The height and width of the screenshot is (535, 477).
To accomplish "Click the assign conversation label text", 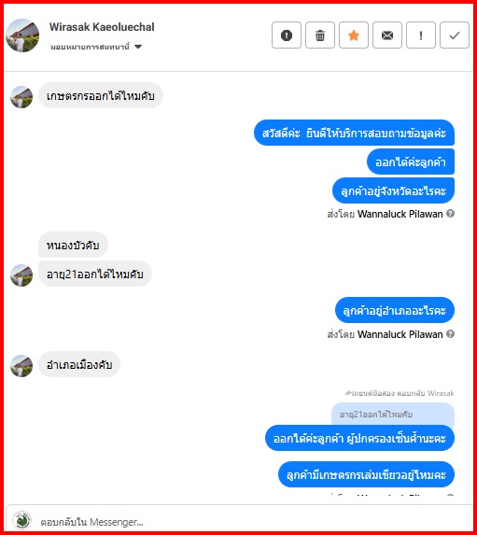I will pos(90,47).
